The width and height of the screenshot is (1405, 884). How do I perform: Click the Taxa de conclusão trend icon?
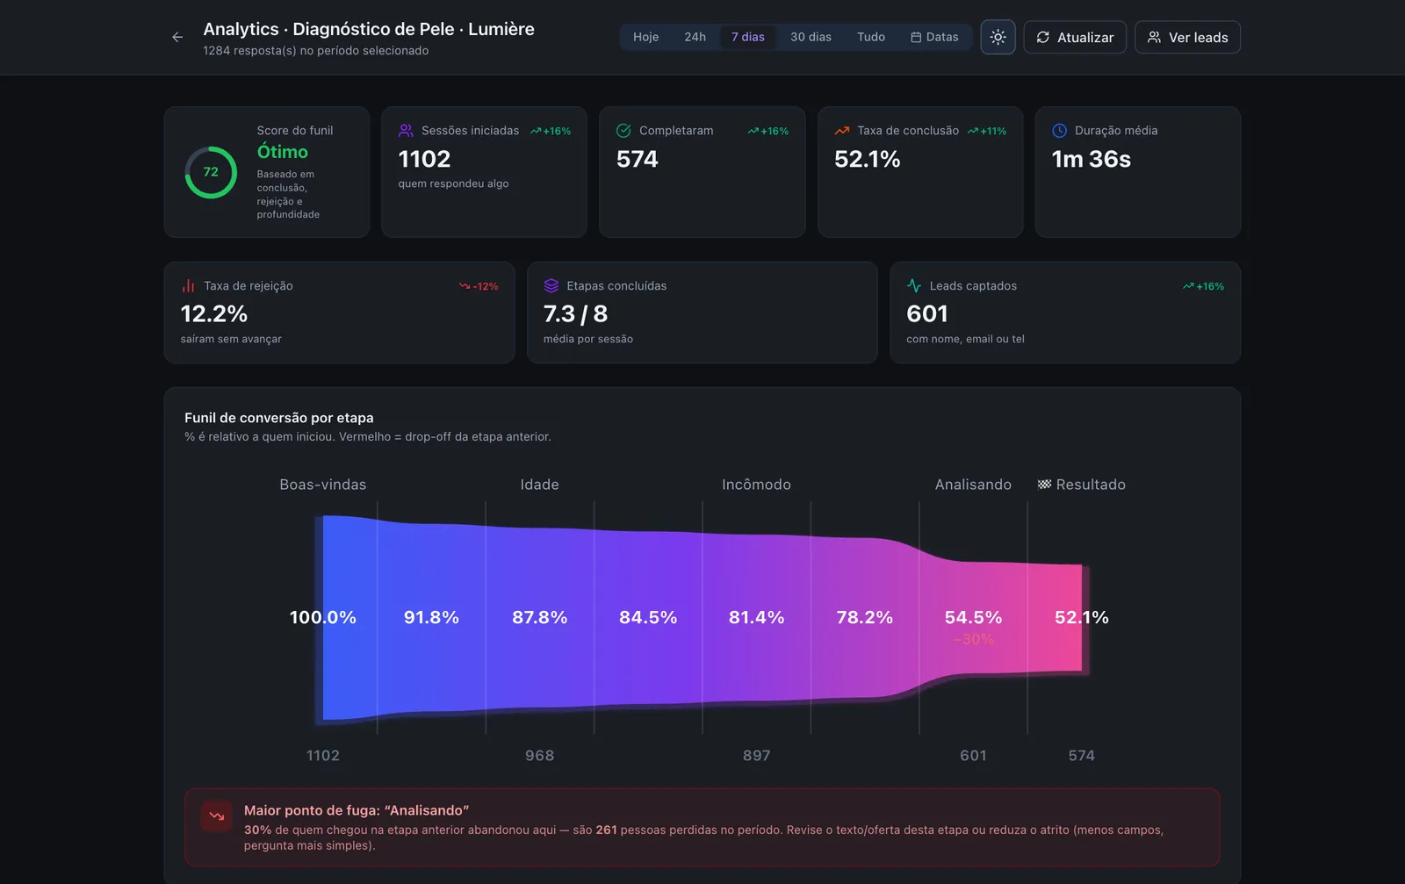pyautogui.click(x=841, y=131)
